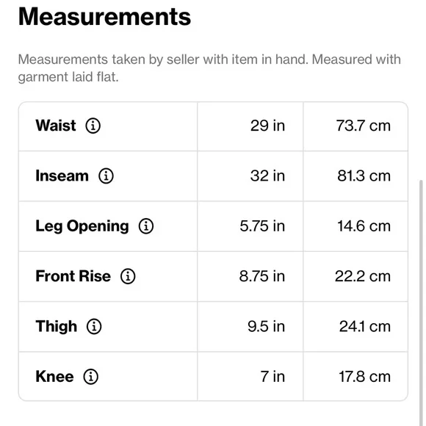This screenshot has width=426, height=426.
Task: Click the 17.8 cm knee value
Action: 364,377
